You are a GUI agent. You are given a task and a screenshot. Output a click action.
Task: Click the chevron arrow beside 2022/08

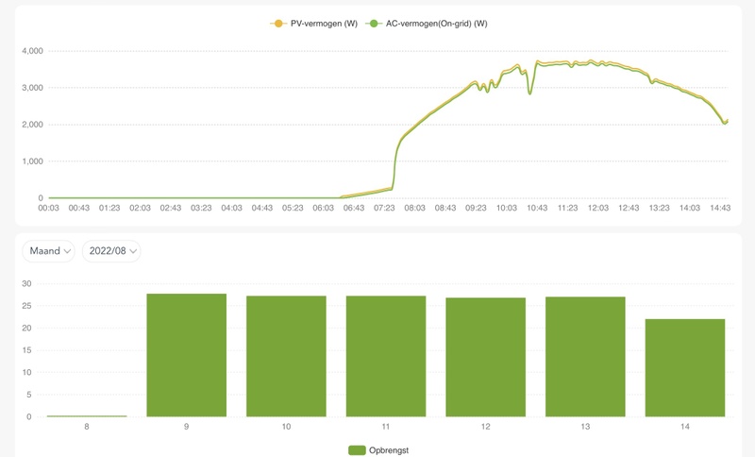[x=132, y=251]
